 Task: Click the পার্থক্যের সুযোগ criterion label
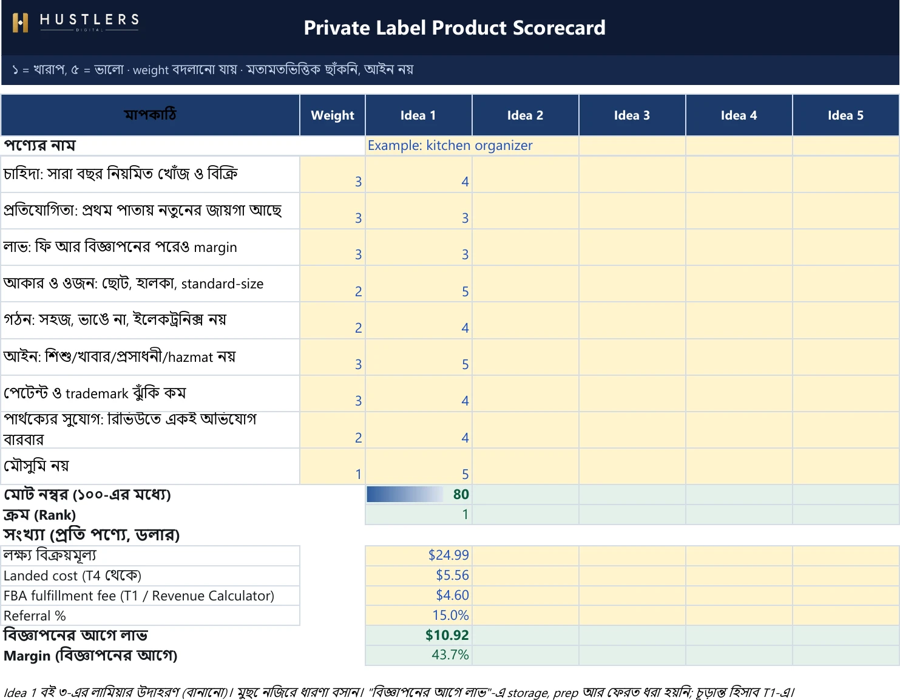[x=151, y=430]
